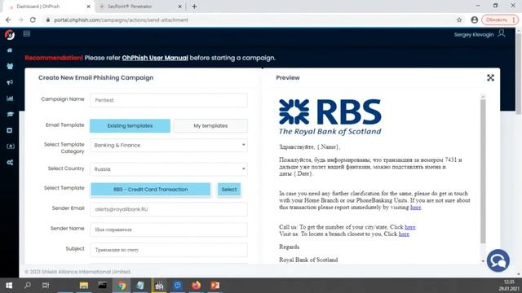Viewport: 522px width, 293px height.
Task: Open File Explorer from taskbar
Action: pyautogui.click(x=83, y=286)
